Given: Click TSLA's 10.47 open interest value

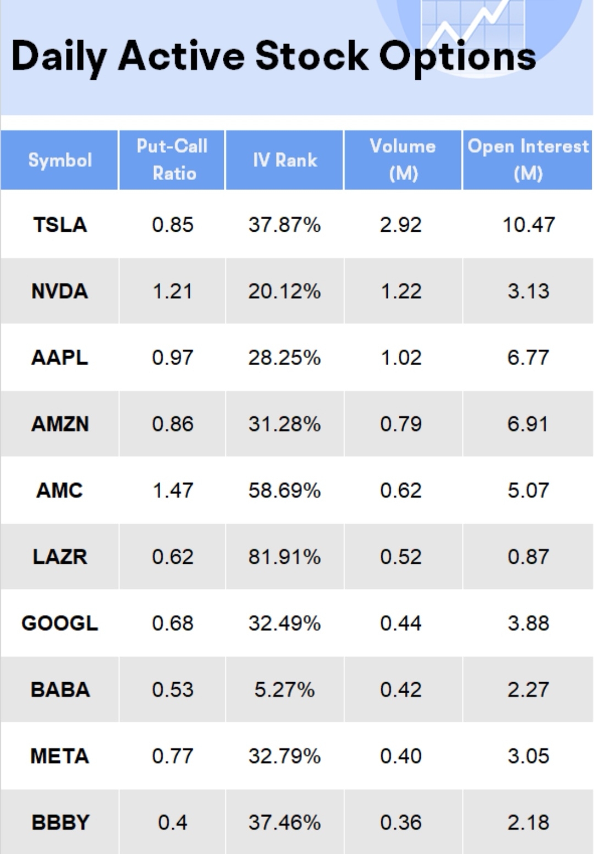Looking at the screenshot, I should (x=529, y=225).
